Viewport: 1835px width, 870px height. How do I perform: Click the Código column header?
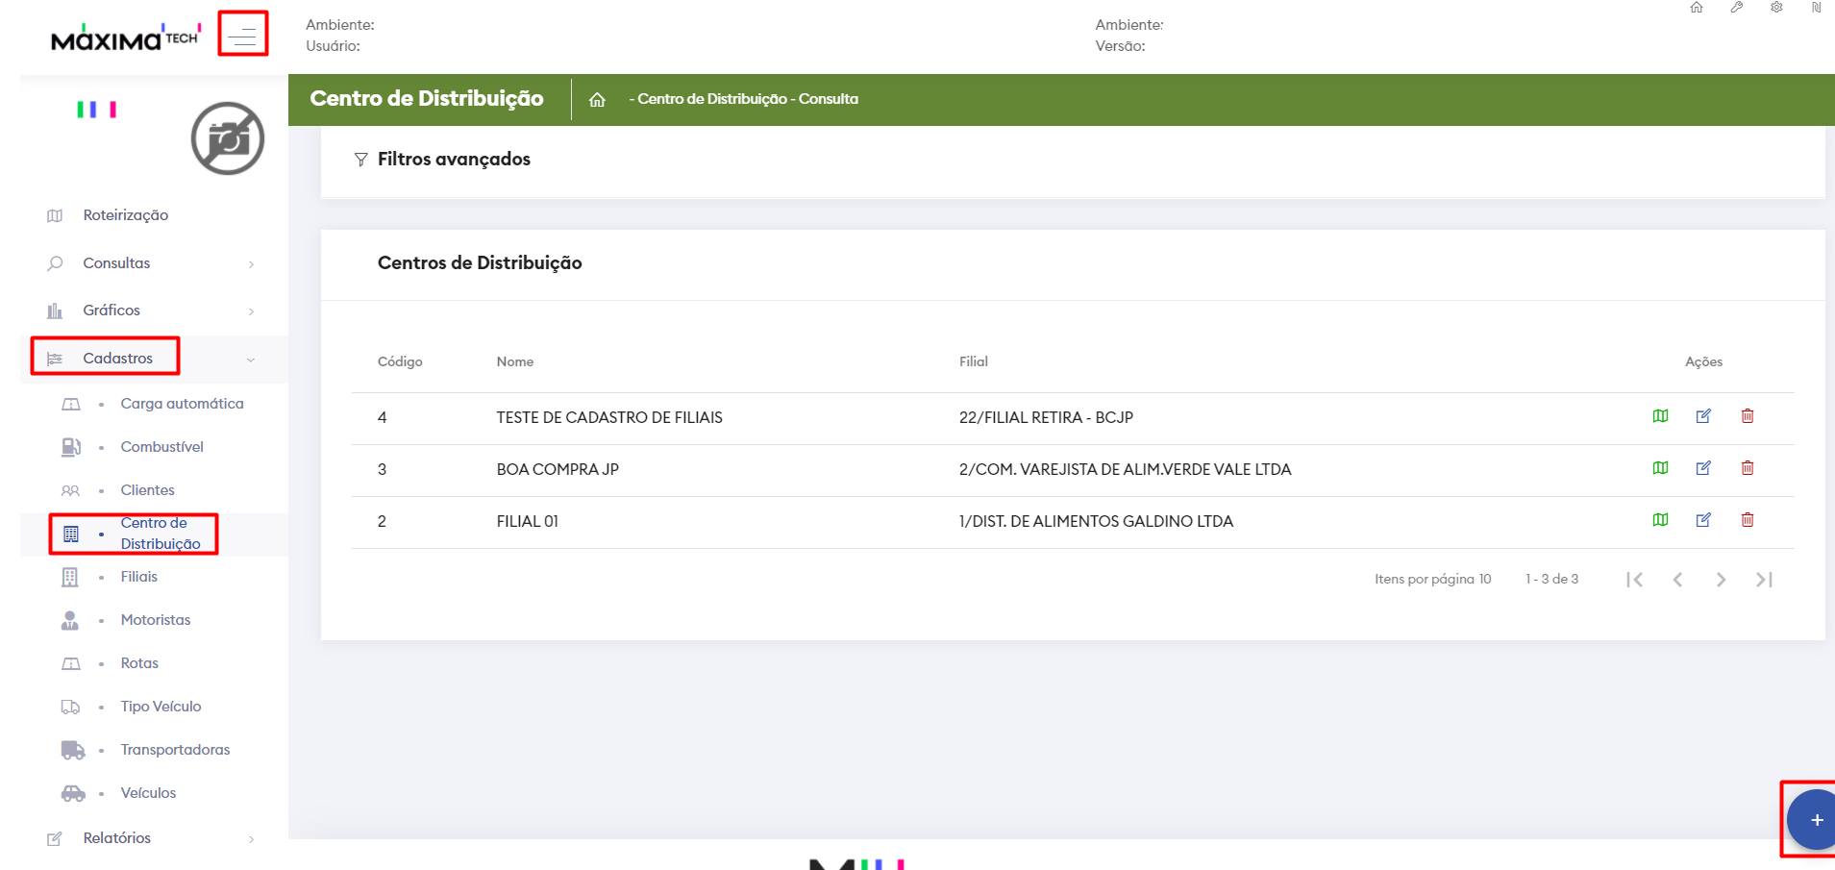[400, 362]
